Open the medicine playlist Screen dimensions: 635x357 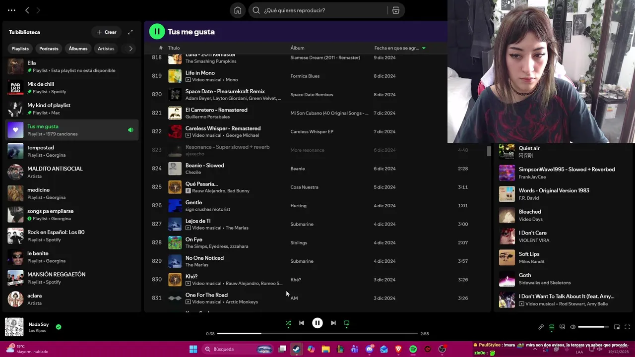click(72, 193)
